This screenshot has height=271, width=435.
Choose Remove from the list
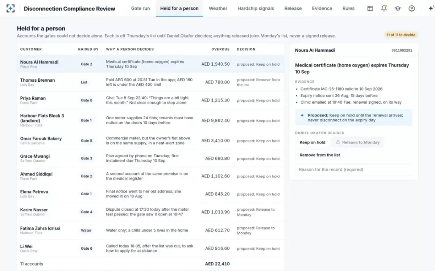point(320,155)
